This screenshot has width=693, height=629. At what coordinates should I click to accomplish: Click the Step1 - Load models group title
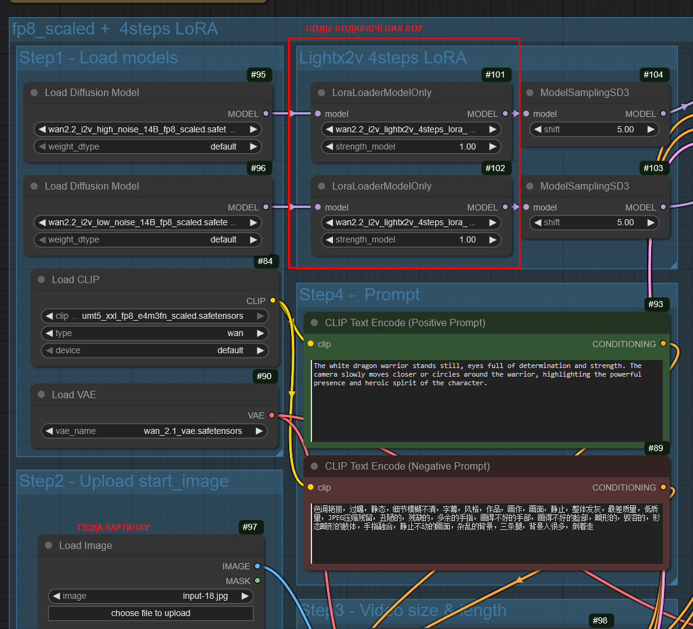tap(98, 58)
